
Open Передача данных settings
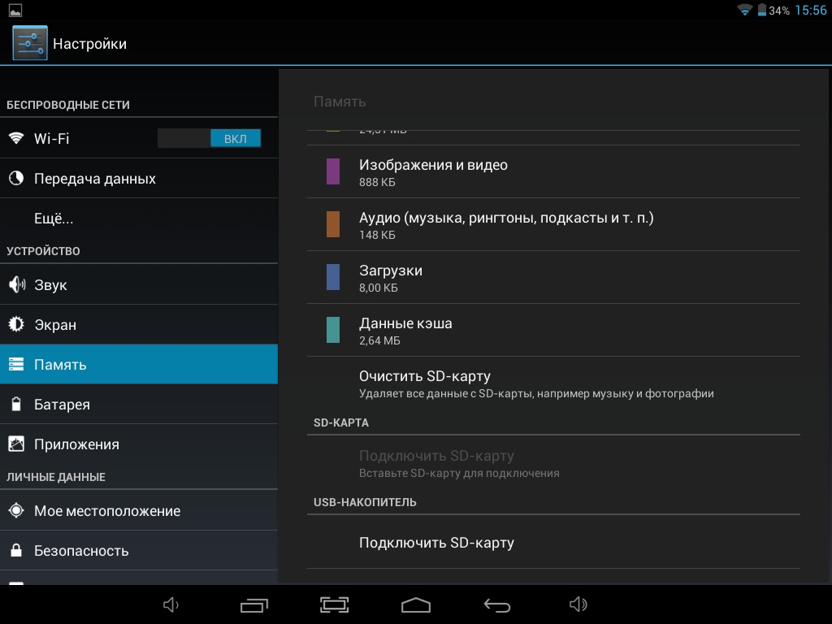[x=95, y=179]
